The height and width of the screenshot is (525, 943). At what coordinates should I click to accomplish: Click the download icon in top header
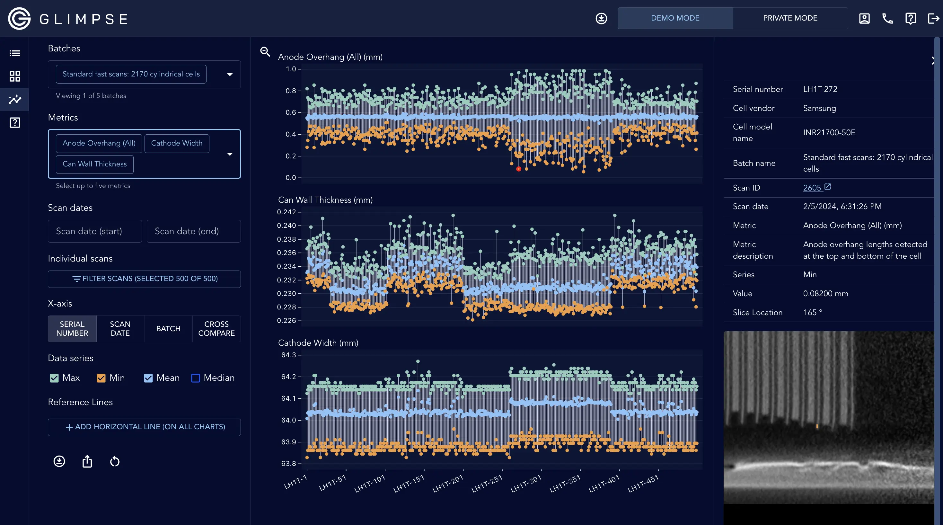point(601,18)
